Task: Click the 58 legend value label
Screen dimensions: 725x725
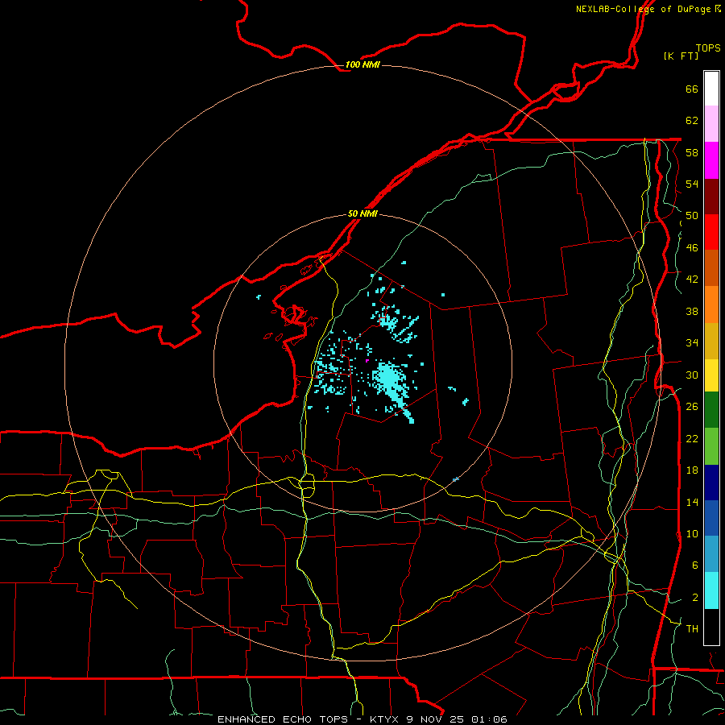Action: [x=692, y=152]
